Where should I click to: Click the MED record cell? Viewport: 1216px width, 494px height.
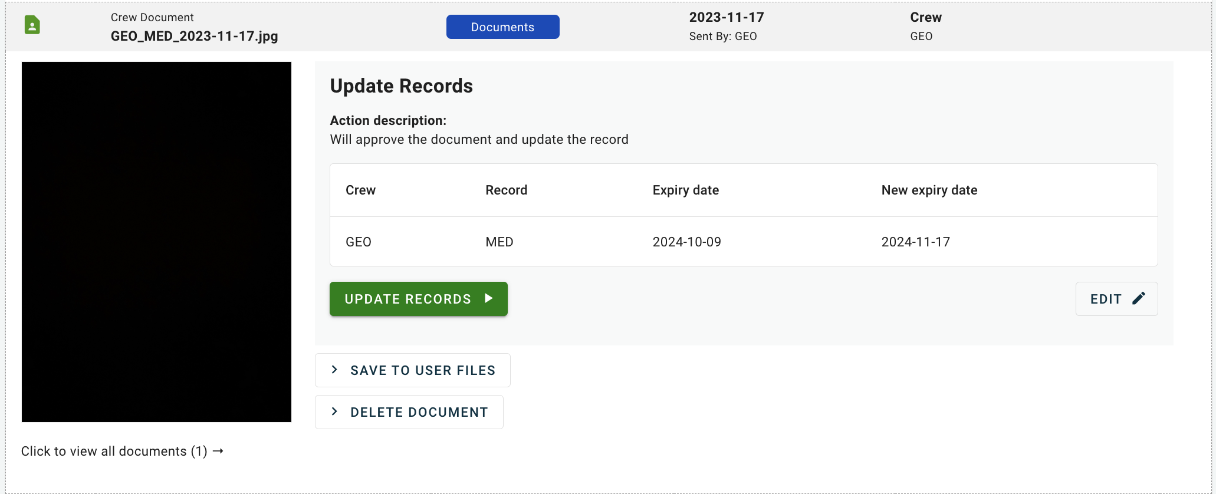[499, 242]
